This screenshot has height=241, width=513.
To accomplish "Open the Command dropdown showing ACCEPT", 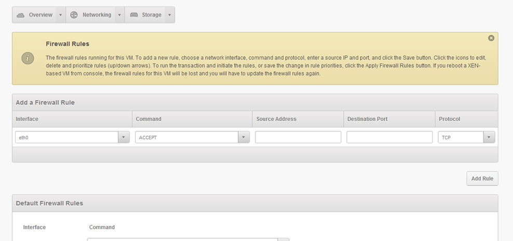I will click(192, 137).
